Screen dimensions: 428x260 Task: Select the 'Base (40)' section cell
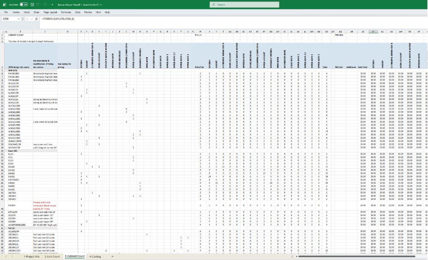[x=20, y=151]
